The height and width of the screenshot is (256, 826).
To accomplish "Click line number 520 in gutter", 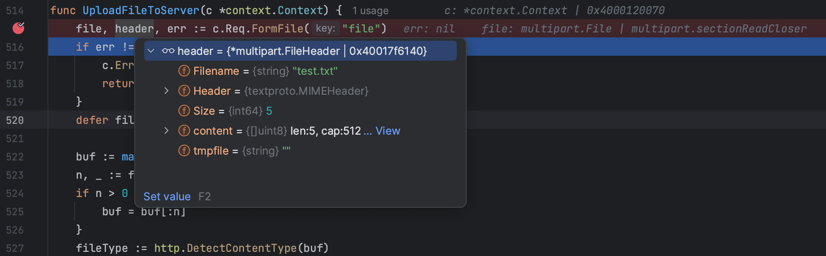I will [x=15, y=121].
